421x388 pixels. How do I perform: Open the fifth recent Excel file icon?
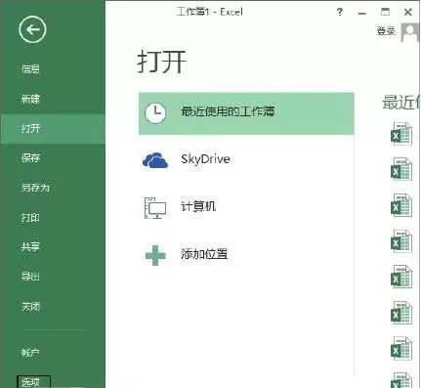(401, 277)
